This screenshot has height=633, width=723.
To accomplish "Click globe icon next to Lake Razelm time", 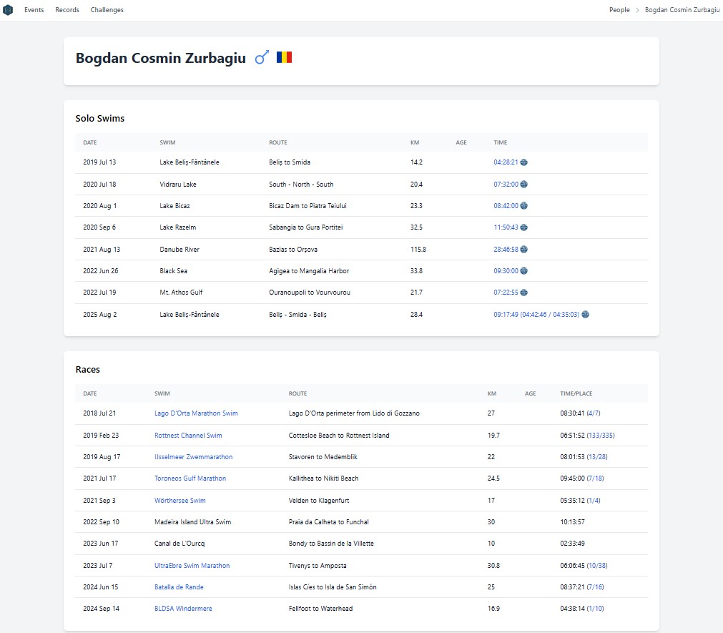I will (x=523, y=227).
